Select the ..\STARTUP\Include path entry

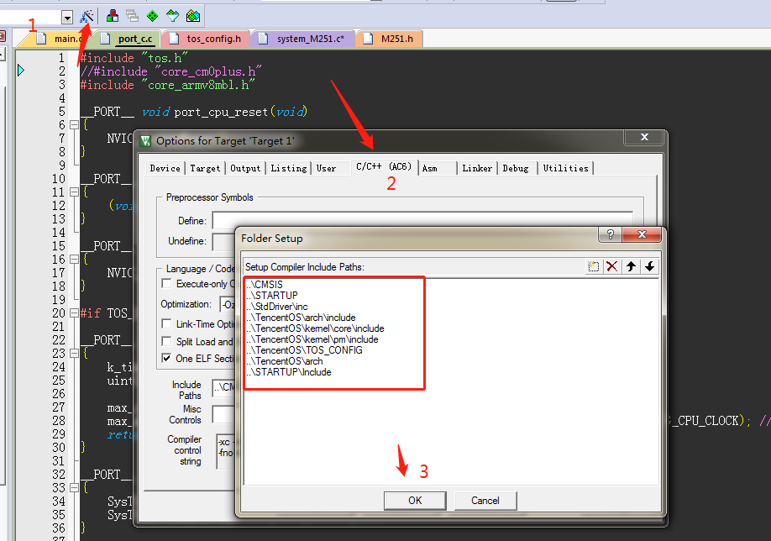[289, 372]
